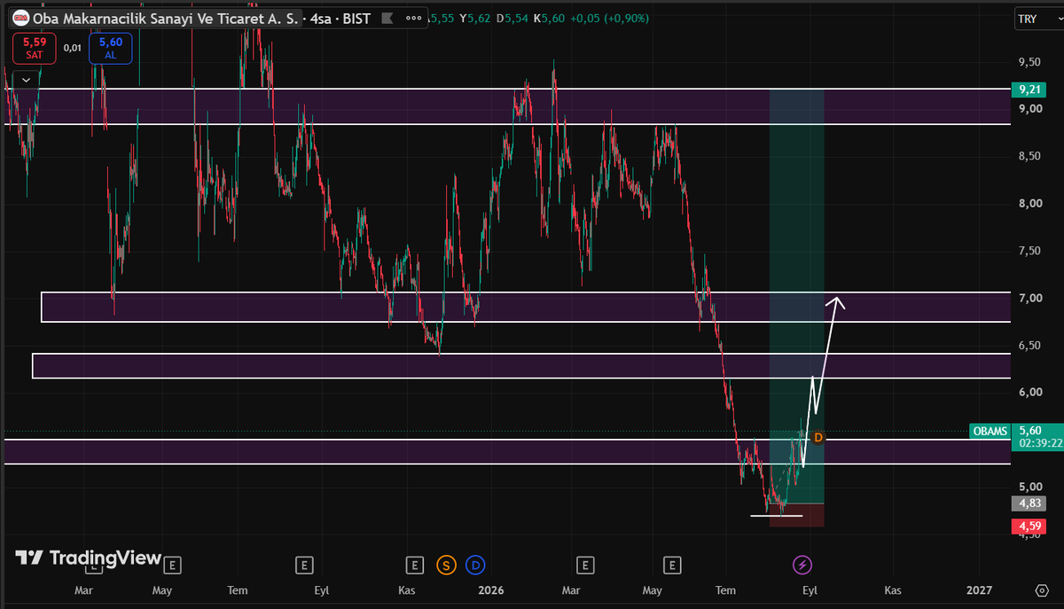Click the earnings E marker above 2026 Mar
The width and height of the screenshot is (1064, 609).
pos(584,564)
